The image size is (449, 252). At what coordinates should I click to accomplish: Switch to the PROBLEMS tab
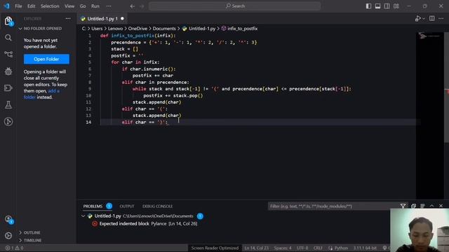pos(93,206)
